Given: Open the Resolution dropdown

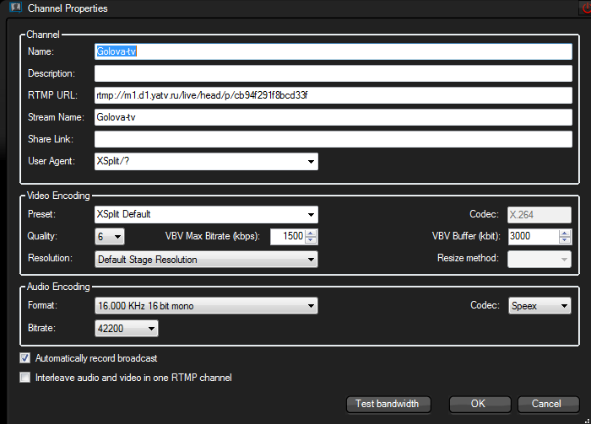Looking at the screenshot, I should pos(206,260).
